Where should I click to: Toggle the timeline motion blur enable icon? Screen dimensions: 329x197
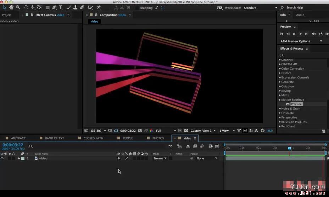[x=202, y=146]
